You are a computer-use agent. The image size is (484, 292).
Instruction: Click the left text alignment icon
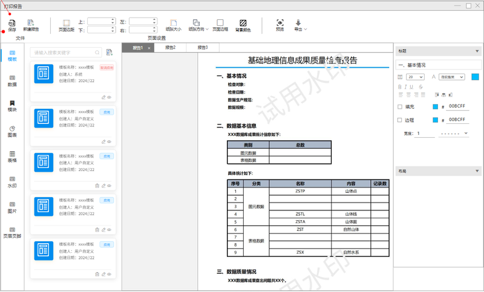tap(401, 95)
